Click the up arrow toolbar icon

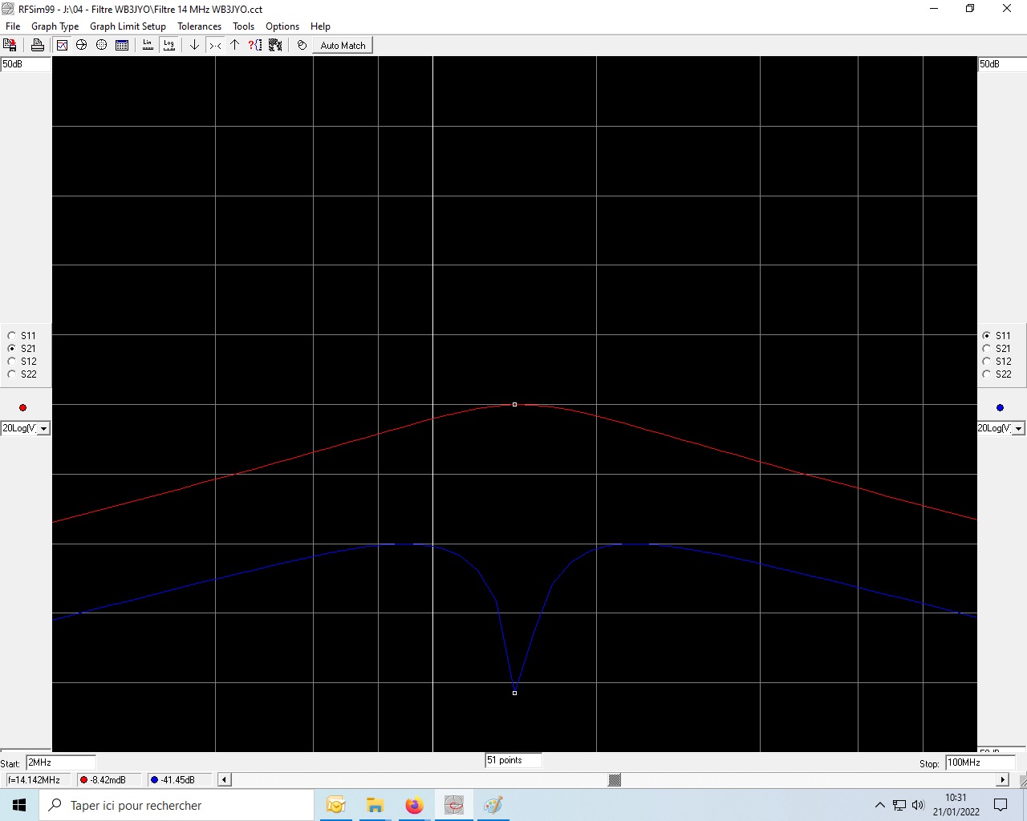point(234,45)
